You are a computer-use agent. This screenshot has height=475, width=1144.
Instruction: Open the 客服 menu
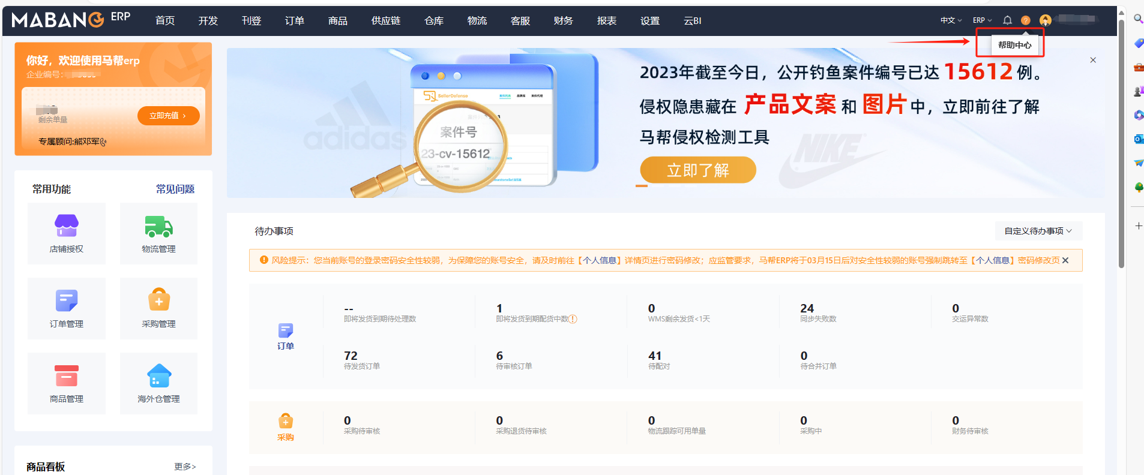coord(520,21)
